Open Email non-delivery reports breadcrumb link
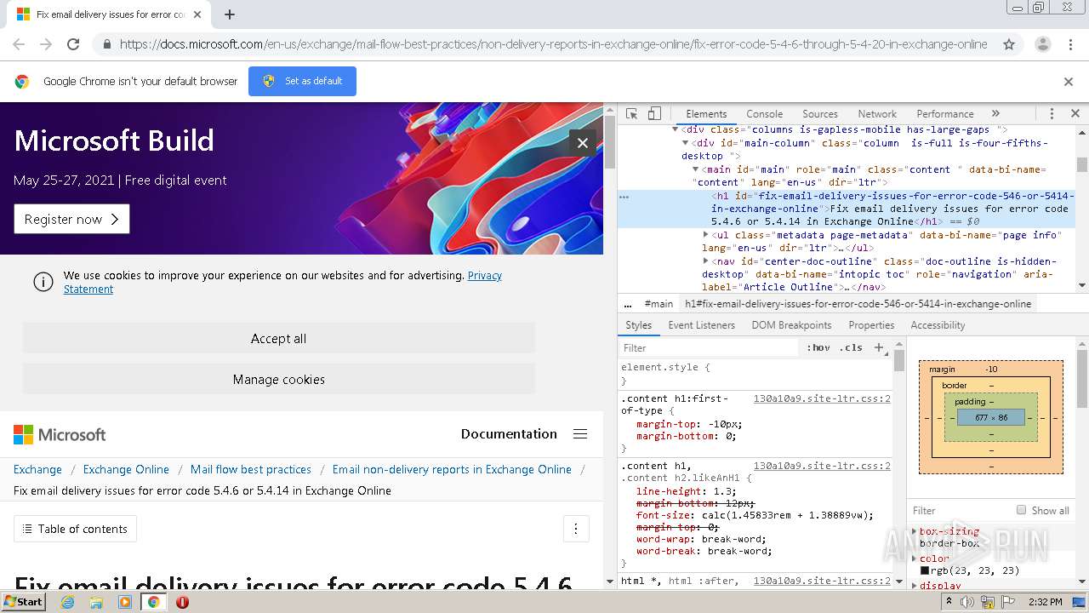1089x613 pixels. [452, 469]
